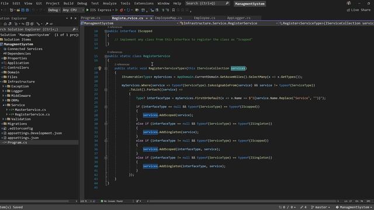374x210 pixels.
Task: Click the push/pull 0 / 0 indicator
Action: (x=288, y=207)
